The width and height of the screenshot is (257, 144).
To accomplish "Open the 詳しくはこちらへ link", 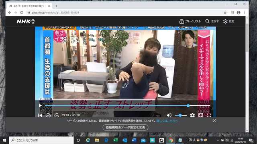I will pyautogui.click(x=167, y=121).
